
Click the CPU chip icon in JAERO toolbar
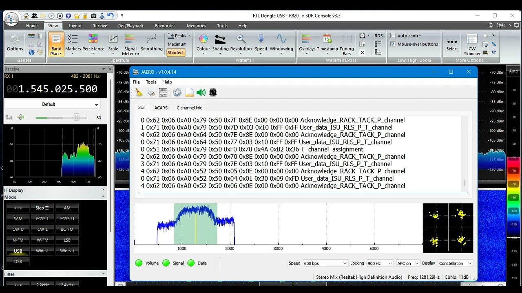[213, 93]
